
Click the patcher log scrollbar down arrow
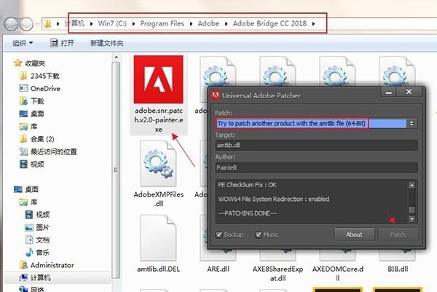coord(412,219)
